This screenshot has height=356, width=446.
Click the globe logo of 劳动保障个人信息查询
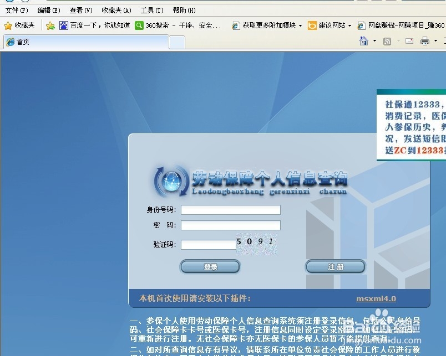171,181
